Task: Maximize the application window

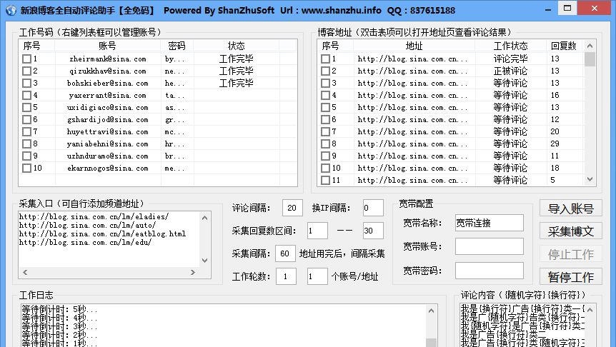Action: (x=567, y=9)
